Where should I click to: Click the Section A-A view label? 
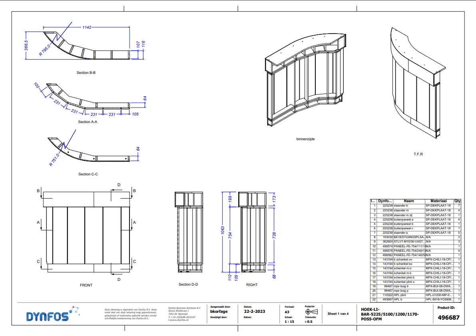point(88,122)
